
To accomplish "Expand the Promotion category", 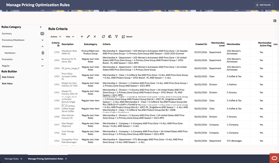I will (43, 59).
